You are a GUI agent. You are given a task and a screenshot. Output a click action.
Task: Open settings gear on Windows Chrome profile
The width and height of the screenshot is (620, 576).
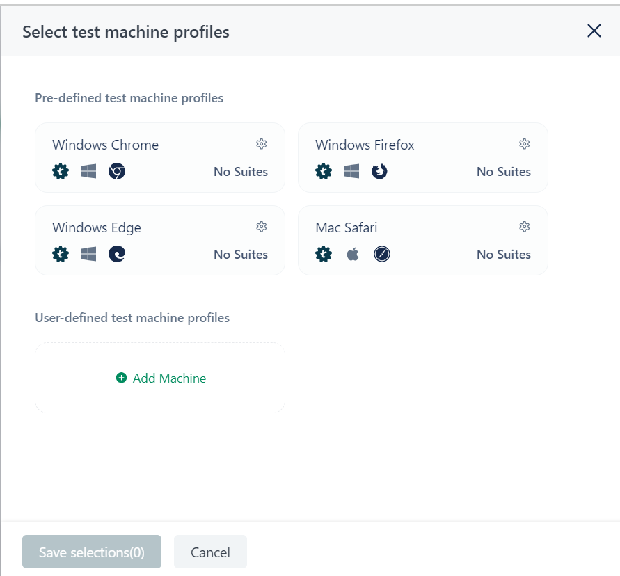click(262, 144)
